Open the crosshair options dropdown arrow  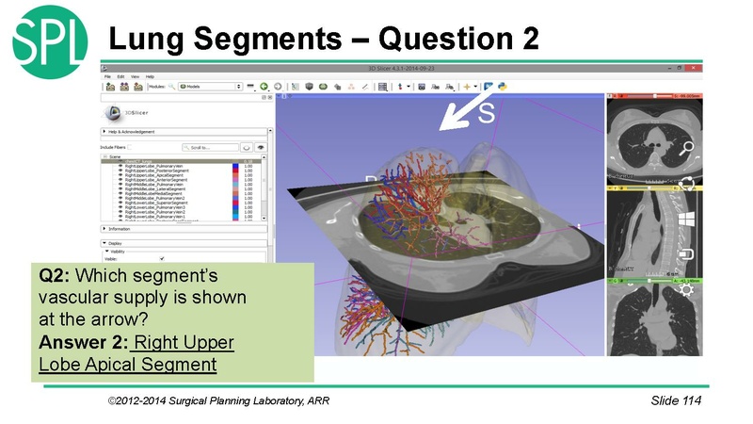pos(475,87)
